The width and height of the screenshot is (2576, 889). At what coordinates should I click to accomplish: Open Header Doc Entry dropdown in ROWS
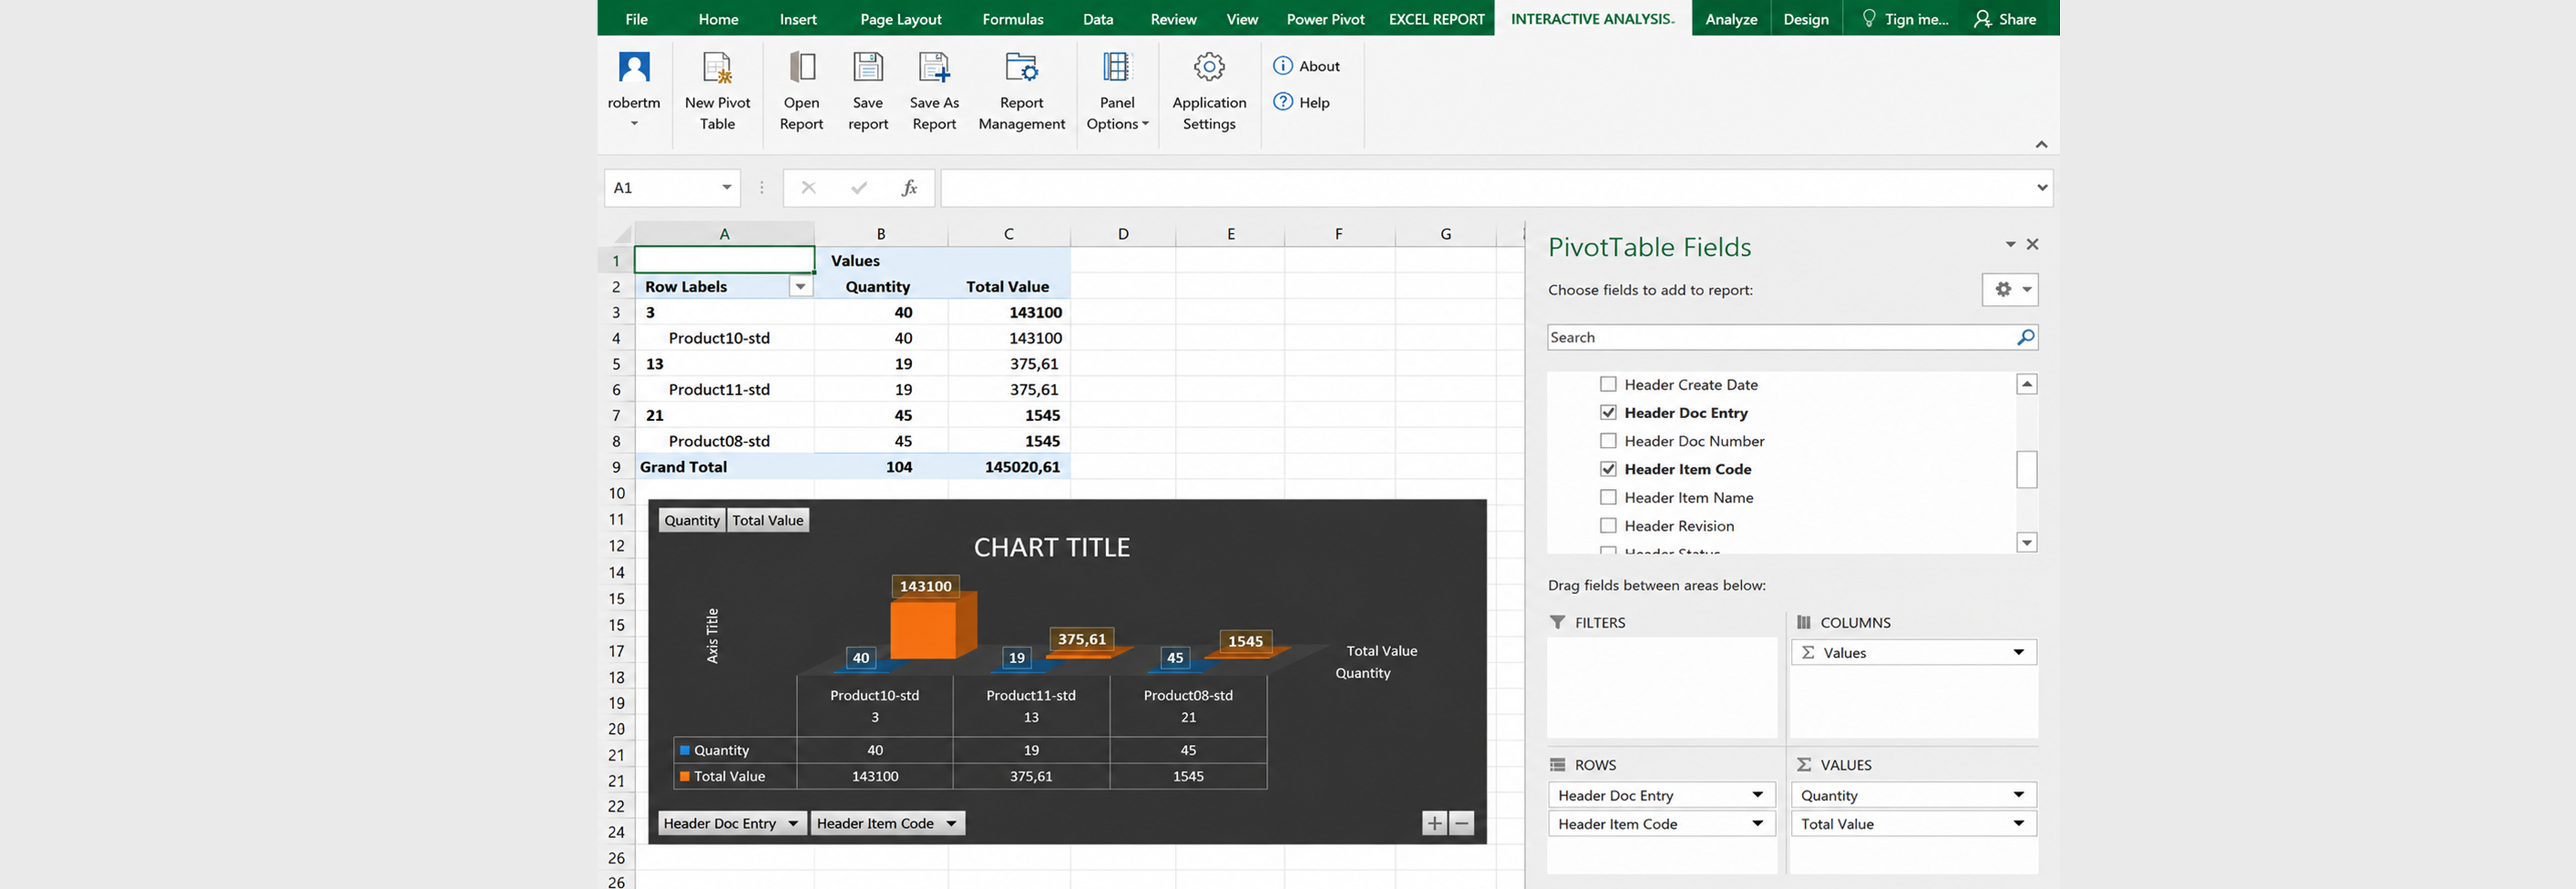pyautogui.click(x=1757, y=795)
